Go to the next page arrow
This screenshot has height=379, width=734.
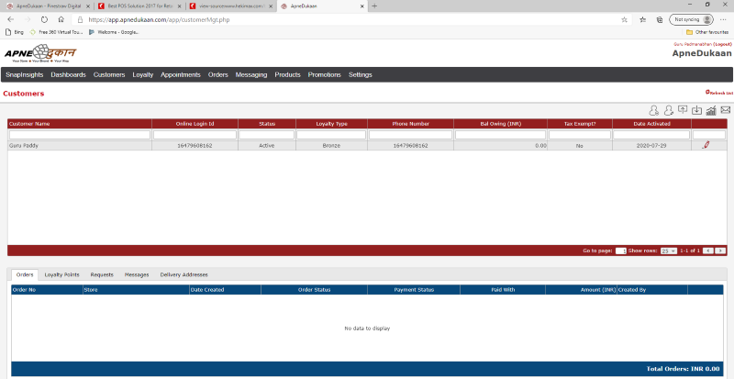pyautogui.click(x=720, y=250)
